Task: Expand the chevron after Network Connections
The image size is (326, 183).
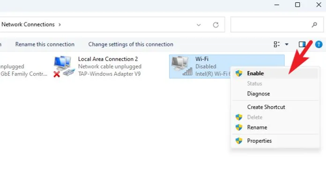Action: 59,24
